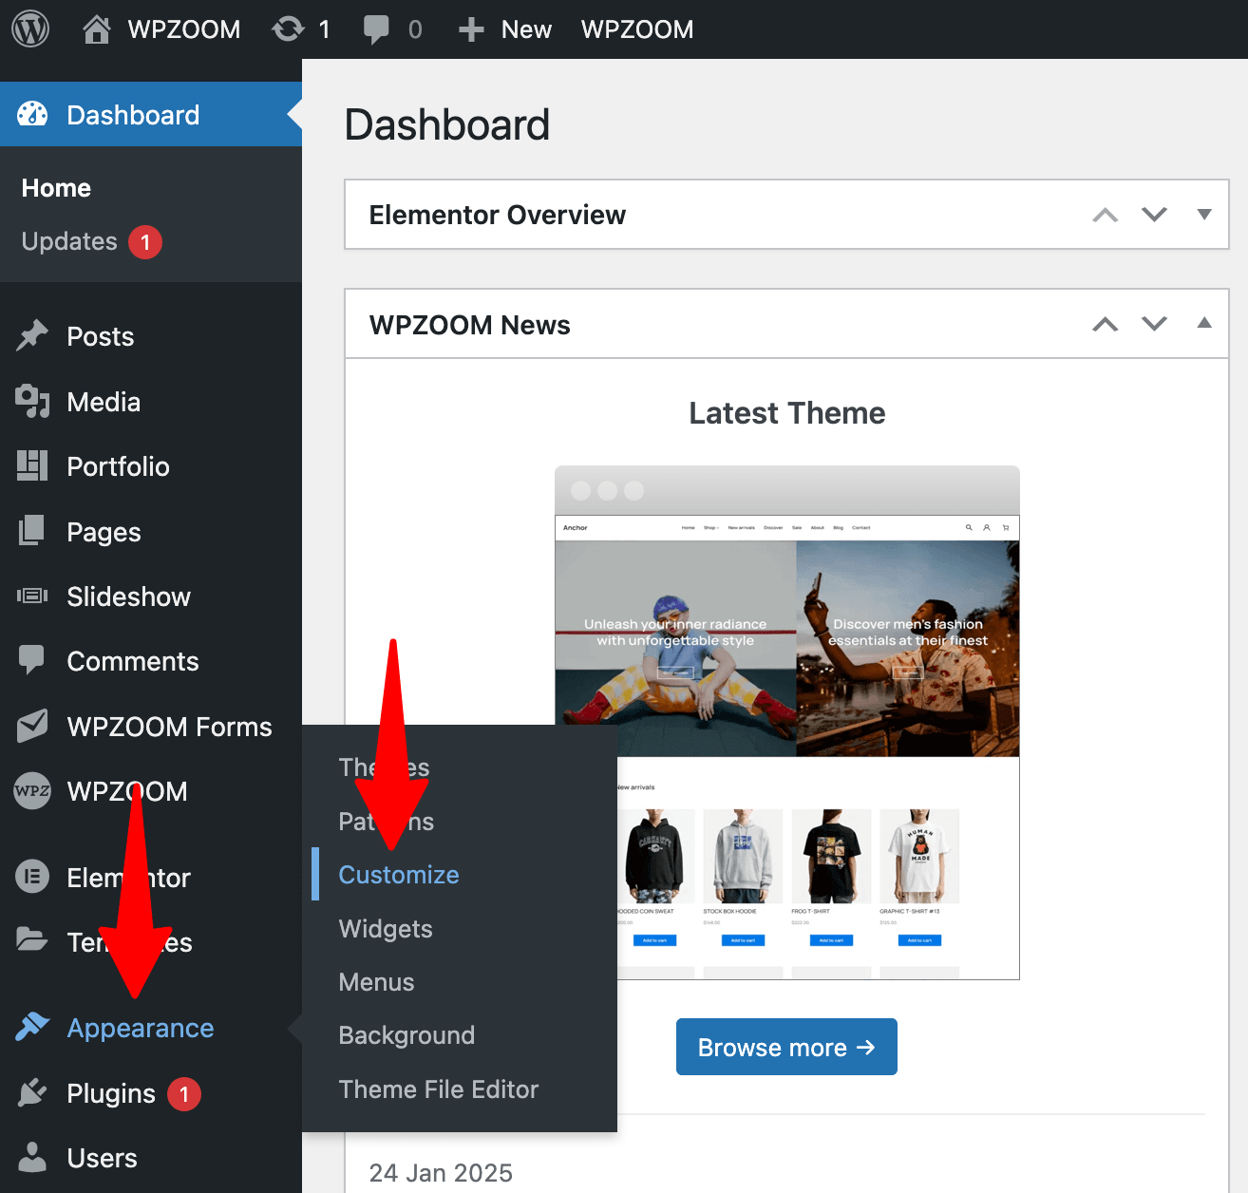Open Portfolio in sidebar menu

(x=118, y=466)
